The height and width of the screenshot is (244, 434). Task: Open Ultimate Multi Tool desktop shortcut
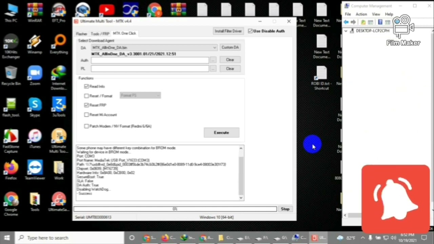point(59,141)
